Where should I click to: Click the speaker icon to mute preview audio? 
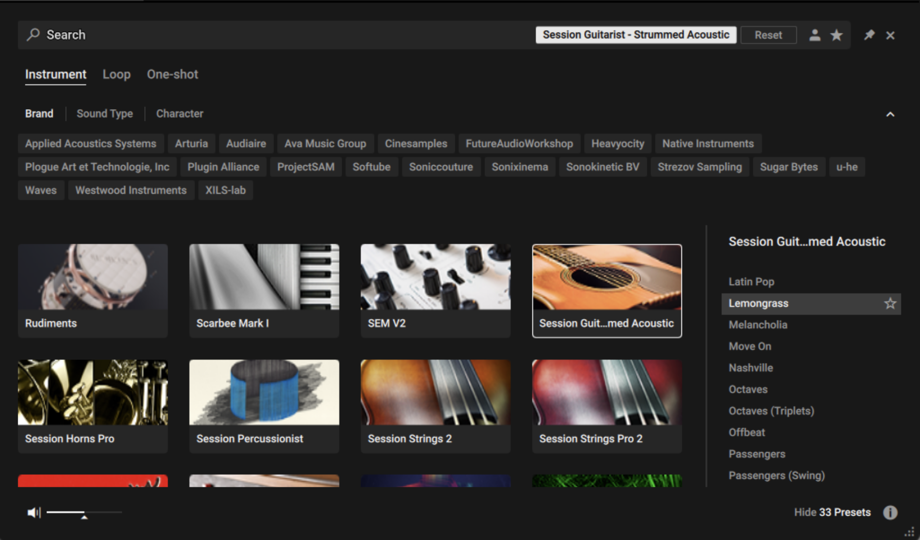point(34,512)
